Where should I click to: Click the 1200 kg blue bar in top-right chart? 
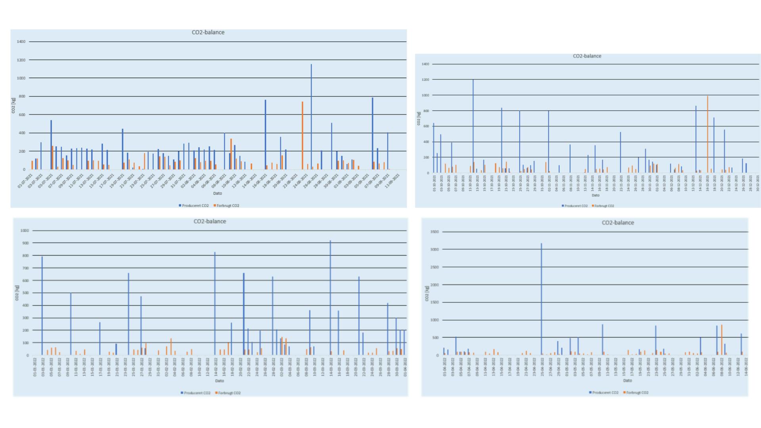[x=473, y=127]
